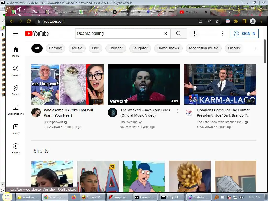Viewport: 268px width, 201px height.
Task: Click the page vertical scrollbar thumb
Action: tap(265, 51)
